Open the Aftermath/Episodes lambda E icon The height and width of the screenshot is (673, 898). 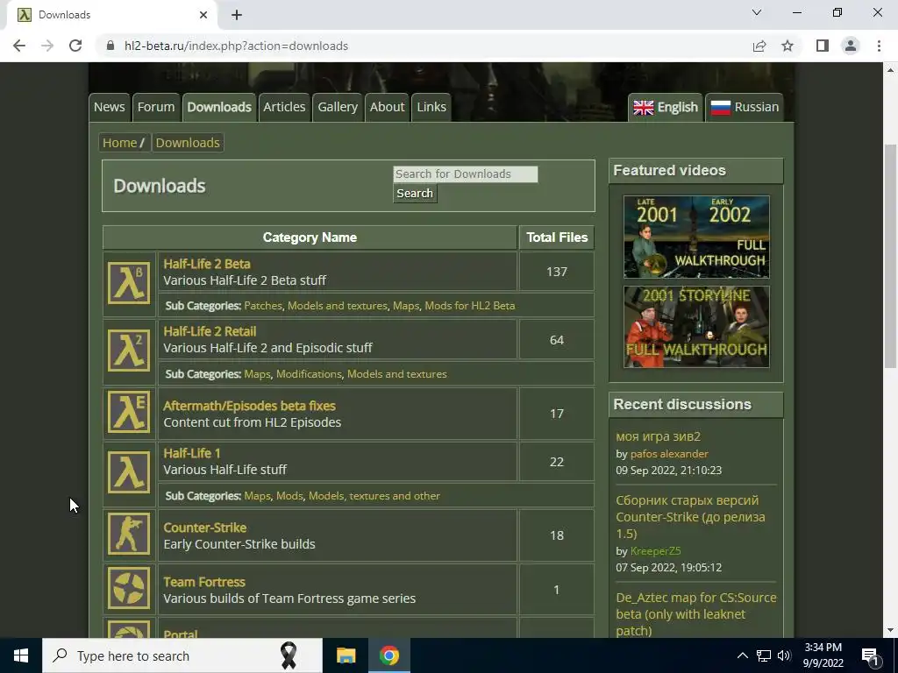129,412
